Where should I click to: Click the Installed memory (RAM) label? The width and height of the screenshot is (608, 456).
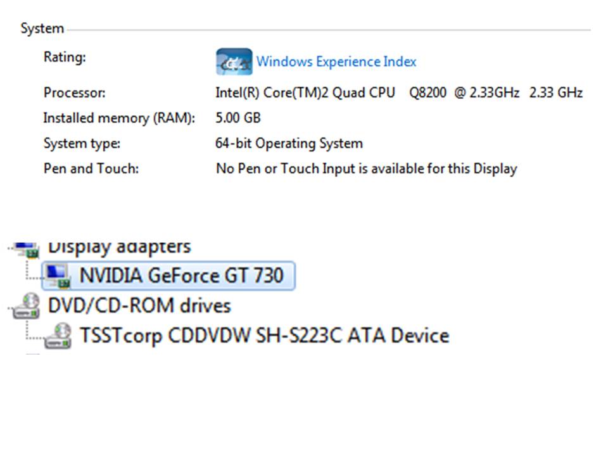pyautogui.click(x=118, y=118)
